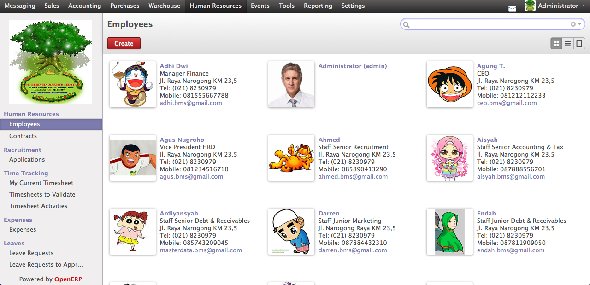Open the Administrator user dropdown
The height and width of the screenshot is (285, 590).
tap(561, 6)
